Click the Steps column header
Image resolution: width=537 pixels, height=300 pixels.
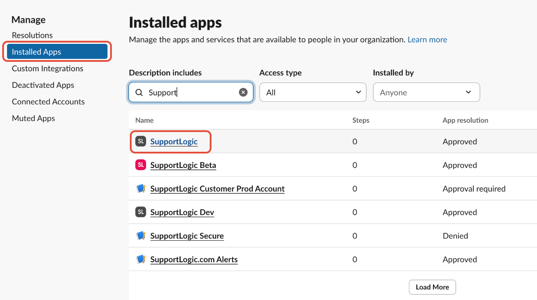[361, 120]
